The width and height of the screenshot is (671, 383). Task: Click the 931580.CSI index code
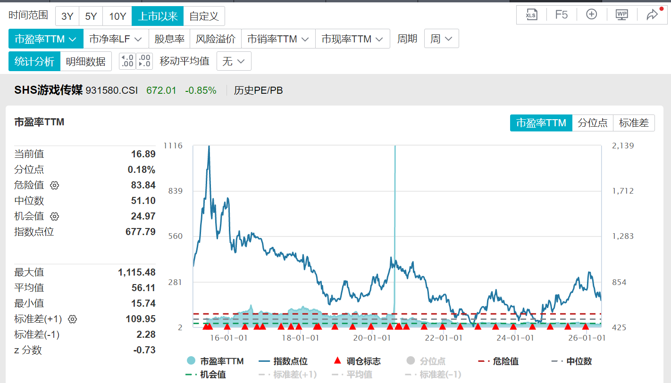(x=112, y=90)
